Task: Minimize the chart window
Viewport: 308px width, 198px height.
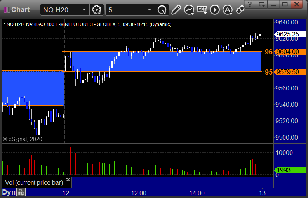Action: pos(273,4)
